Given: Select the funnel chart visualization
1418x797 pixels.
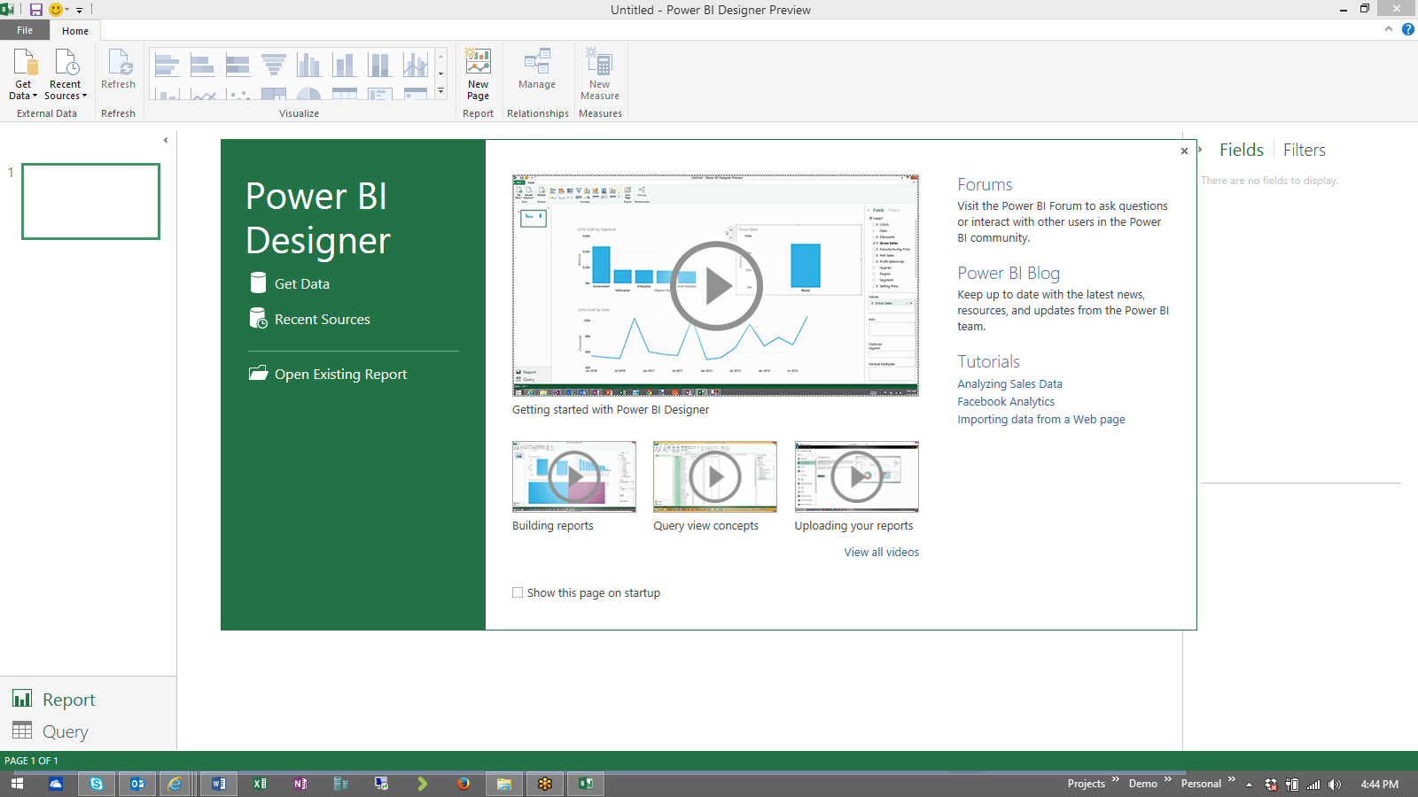Looking at the screenshot, I should pos(273,65).
